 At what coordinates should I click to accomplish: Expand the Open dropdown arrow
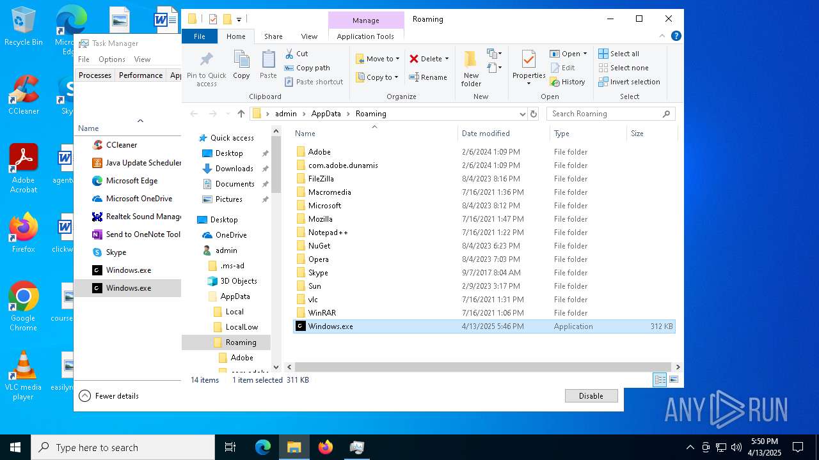[x=585, y=54]
